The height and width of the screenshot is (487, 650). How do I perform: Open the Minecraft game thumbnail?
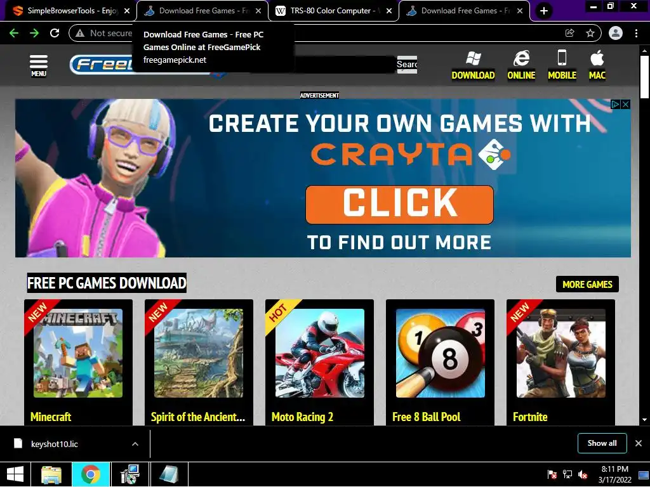[x=78, y=353]
